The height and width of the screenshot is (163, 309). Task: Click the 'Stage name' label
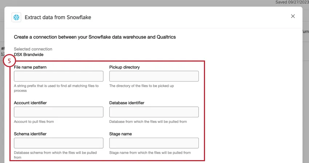pos(121,134)
